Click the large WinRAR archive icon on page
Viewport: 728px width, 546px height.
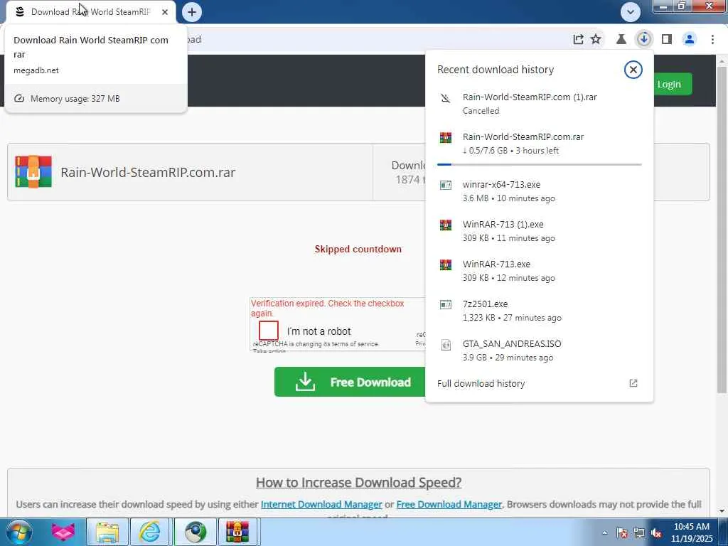tap(33, 172)
